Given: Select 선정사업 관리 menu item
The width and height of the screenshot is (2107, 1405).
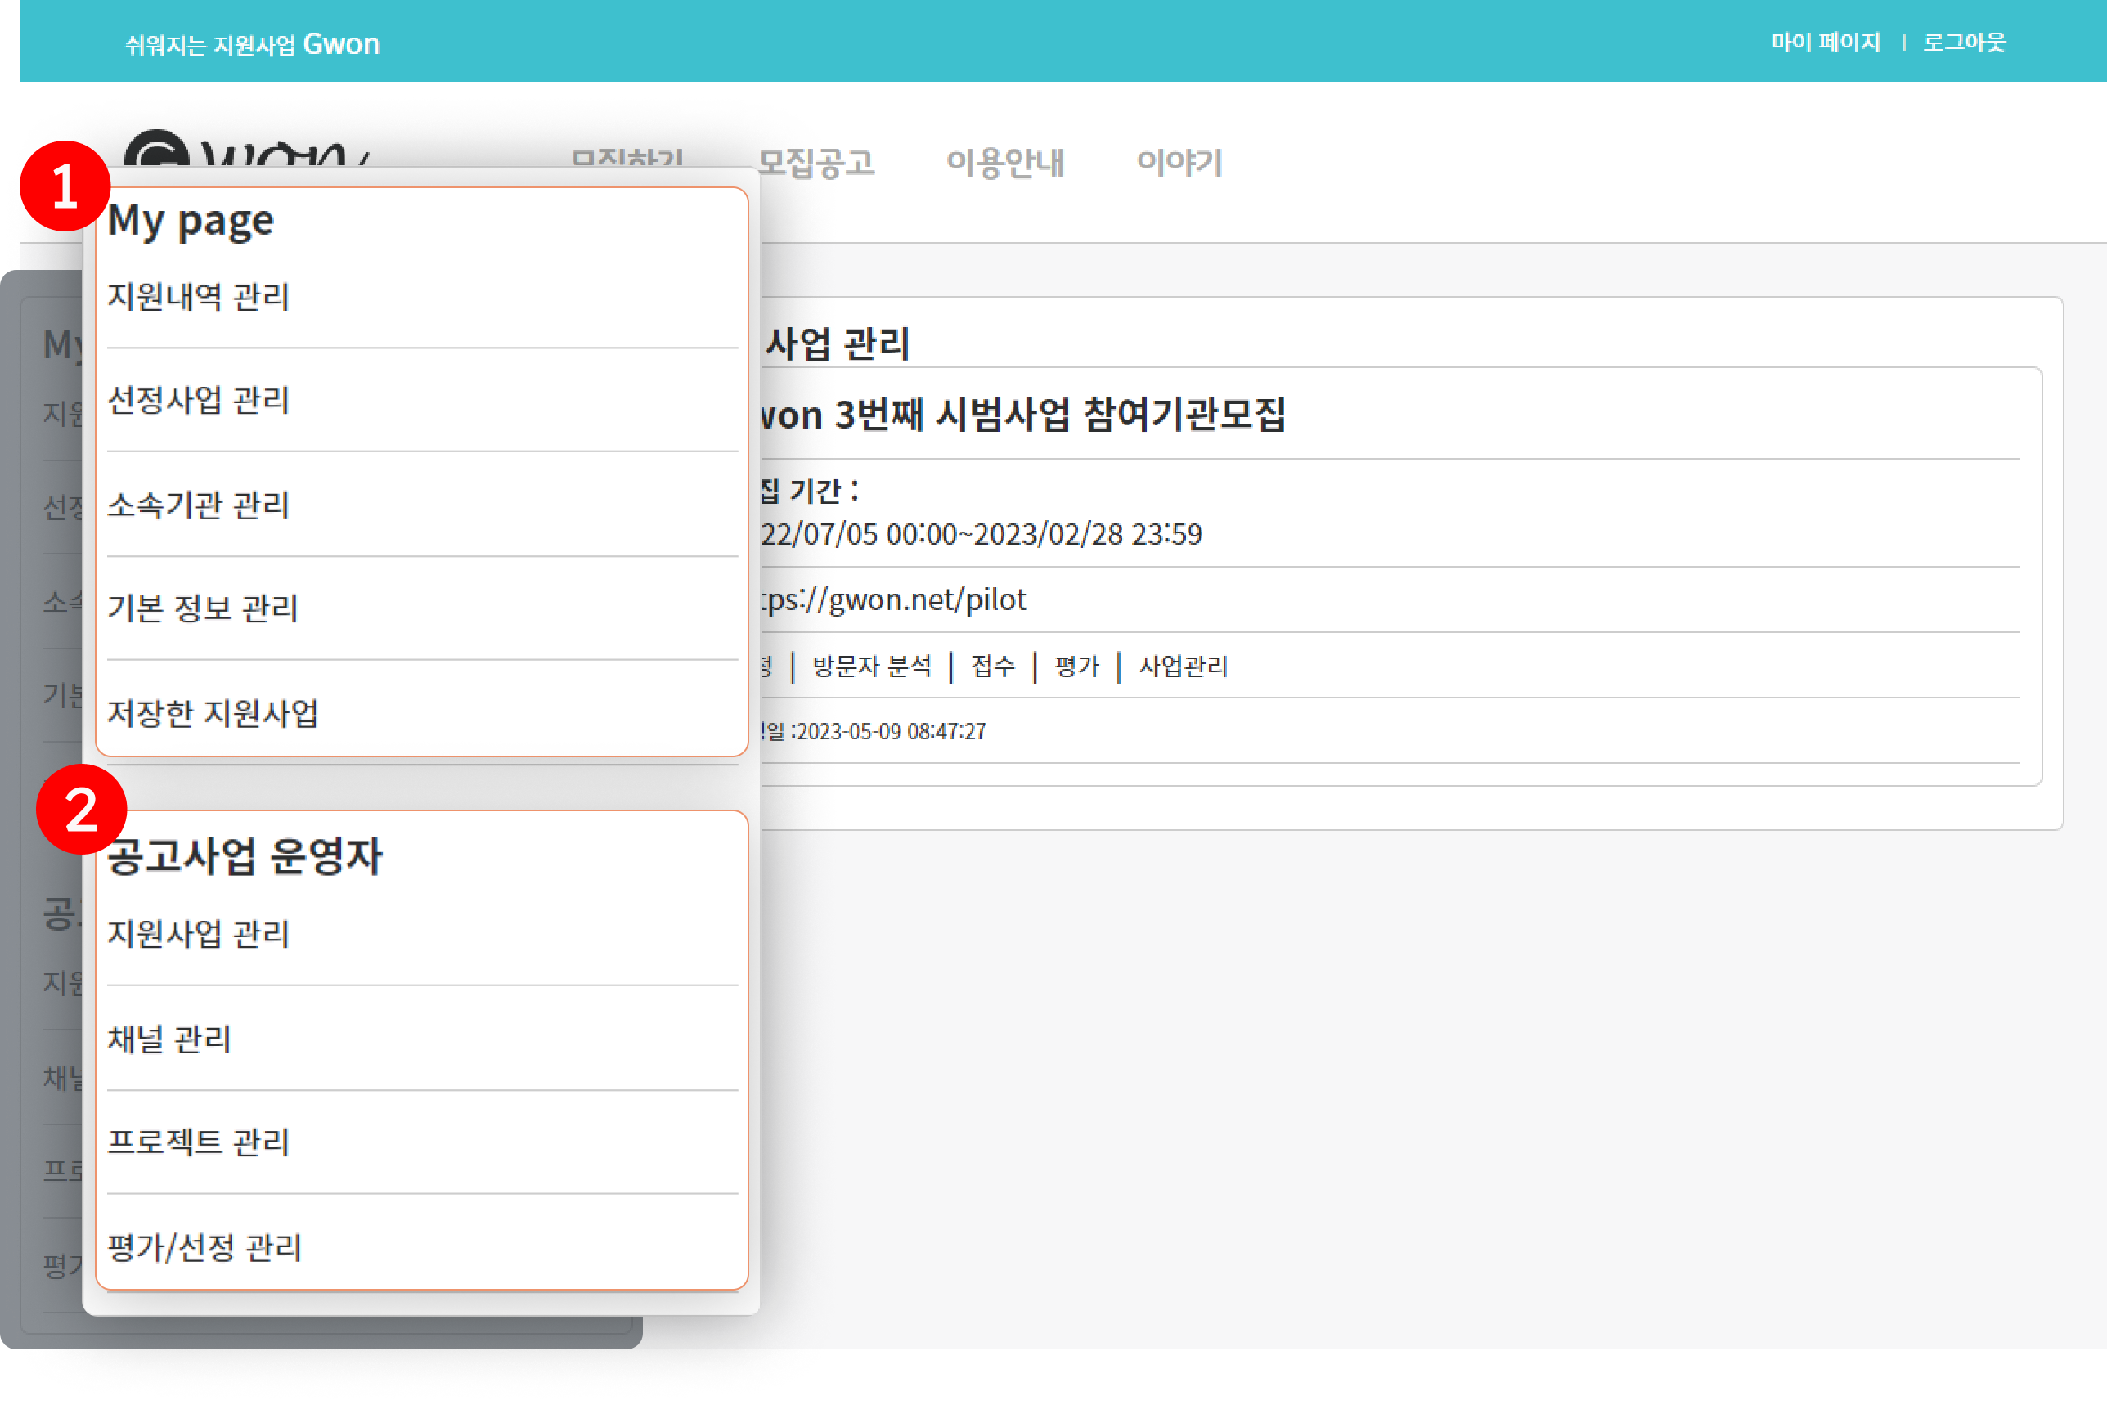Looking at the screenshot, I should coord(198,400).
